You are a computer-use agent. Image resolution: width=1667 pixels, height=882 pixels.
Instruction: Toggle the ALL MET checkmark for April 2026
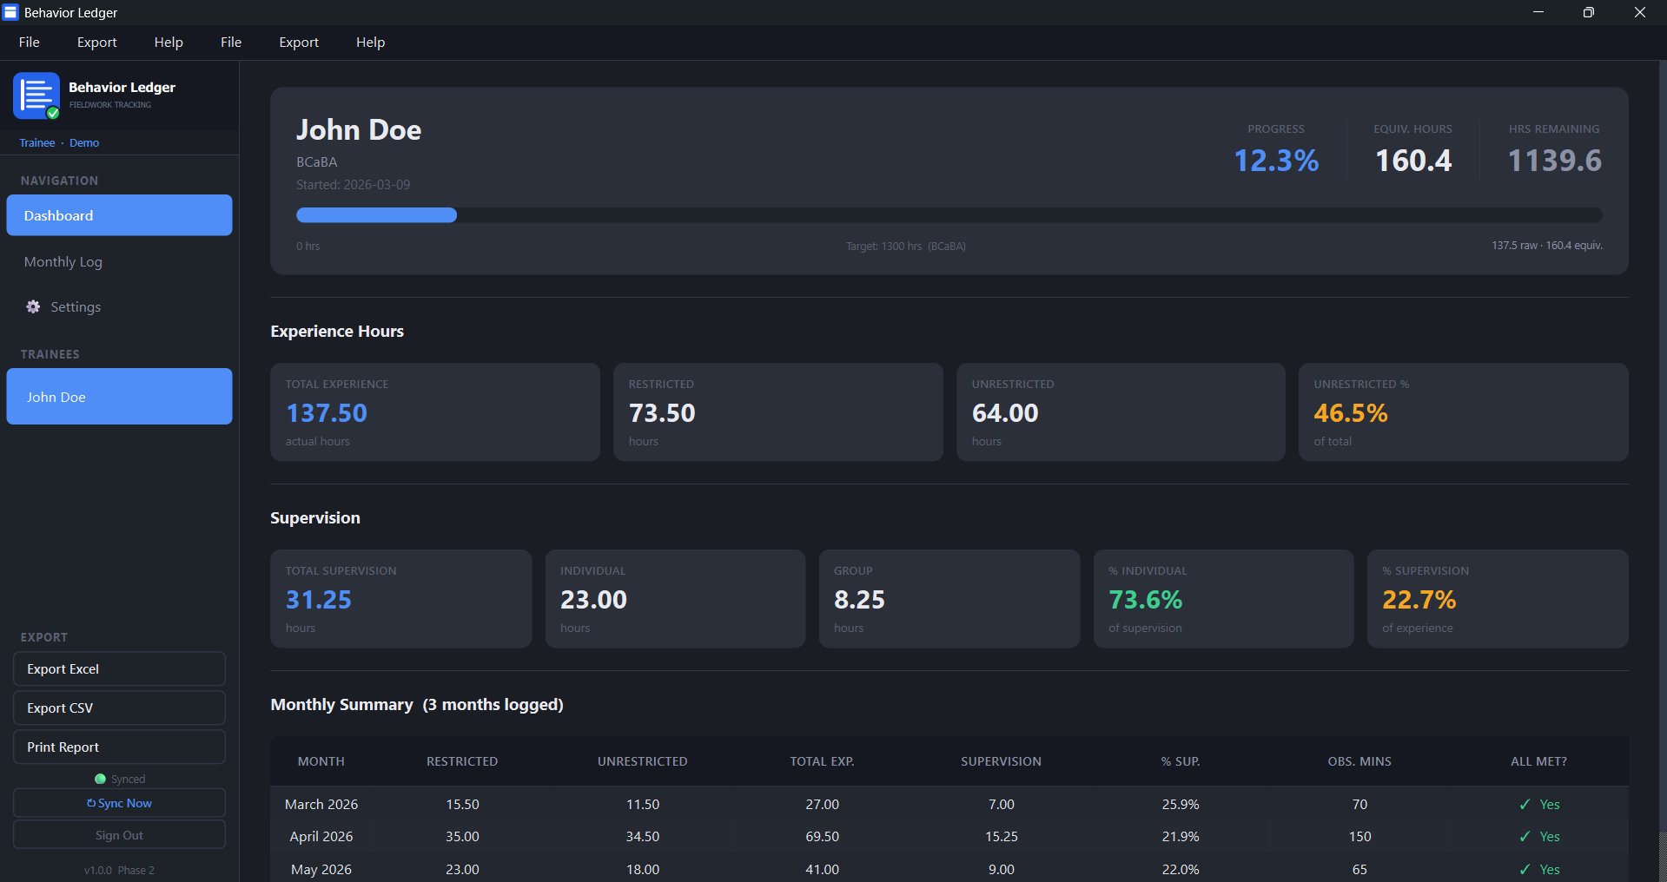tap(1525, 837)
